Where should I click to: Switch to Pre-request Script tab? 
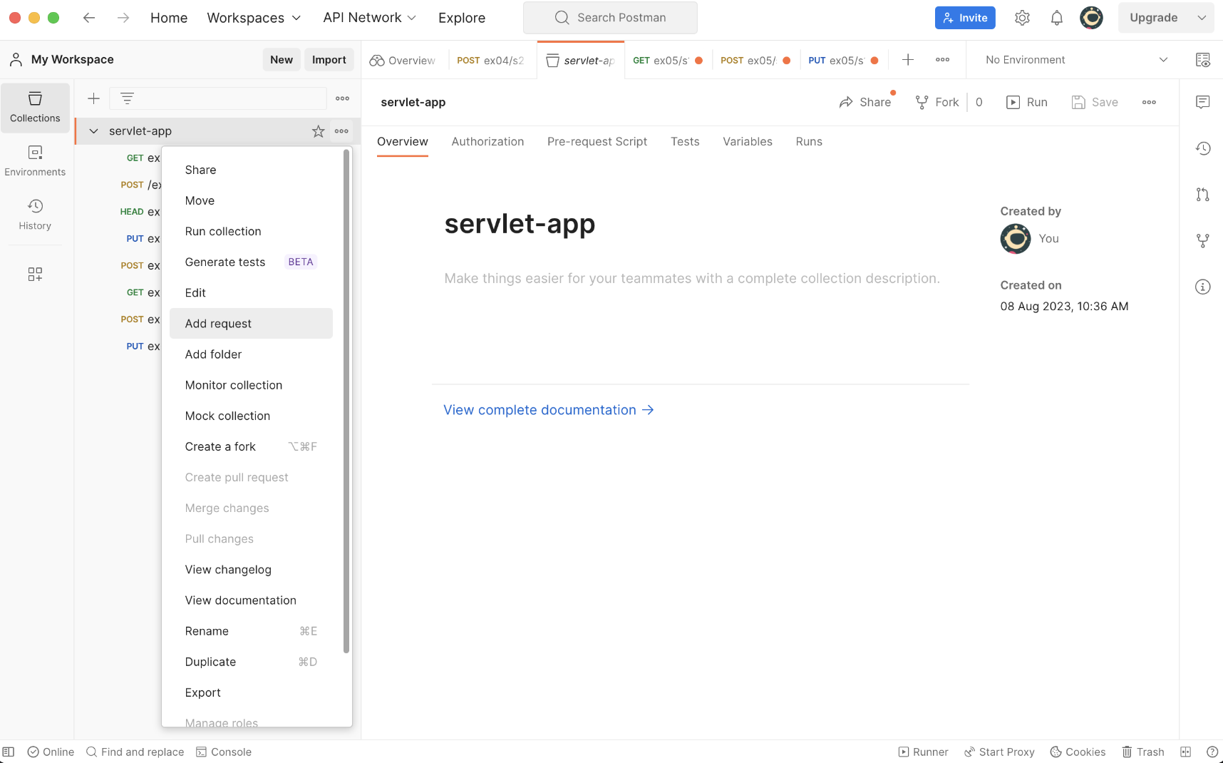point(597,142)
